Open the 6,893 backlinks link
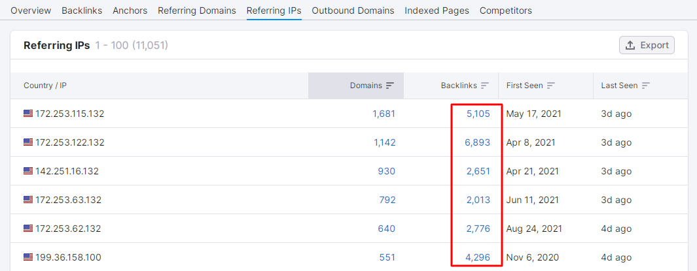 [478, 142]
